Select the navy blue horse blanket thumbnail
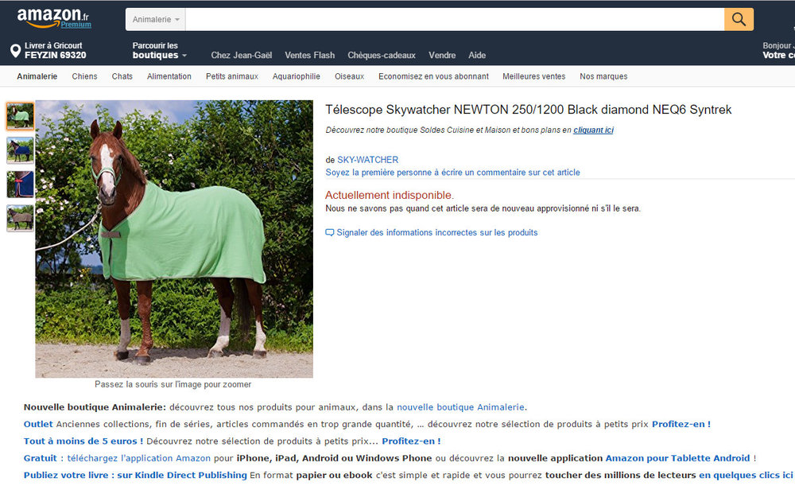This screenshot has width=795, height=486. tap(21, 150)
